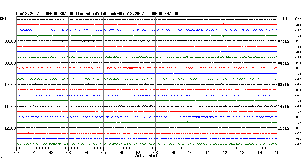
Task: Click the 08:15 UTC time label
Action: click(283, 63)
